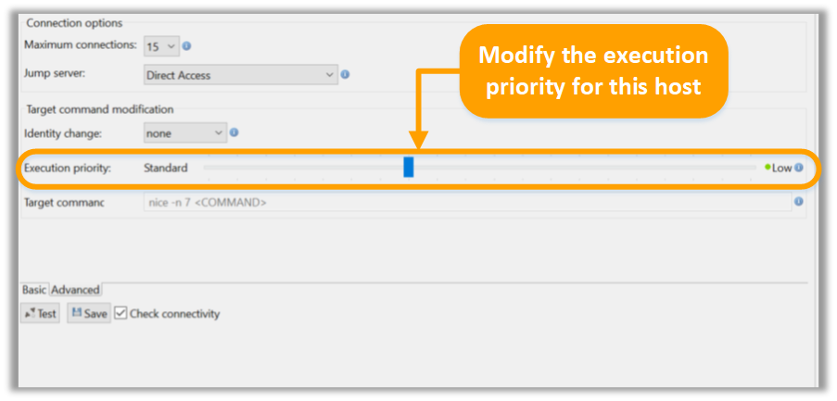Viewport: 837px width, 401px height.
Task: Switch to the Basic tab
Action: pyautogui.click(x=34, y=290)
